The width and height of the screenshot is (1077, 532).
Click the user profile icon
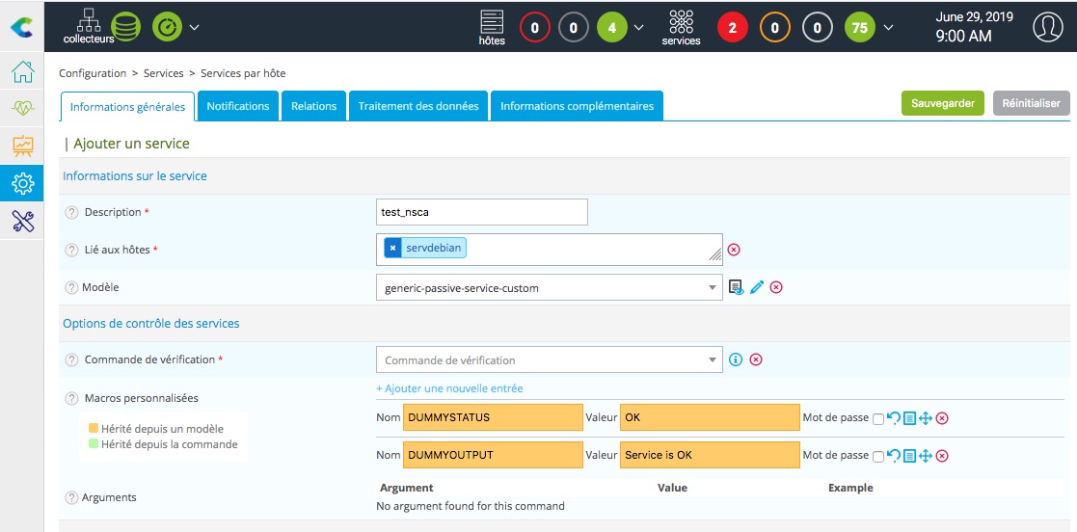click(x=1047, y=27)
